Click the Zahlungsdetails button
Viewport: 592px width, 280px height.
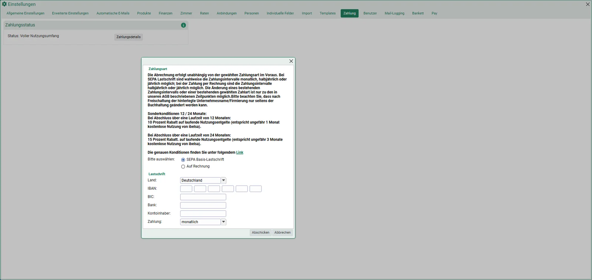(128, 37)
